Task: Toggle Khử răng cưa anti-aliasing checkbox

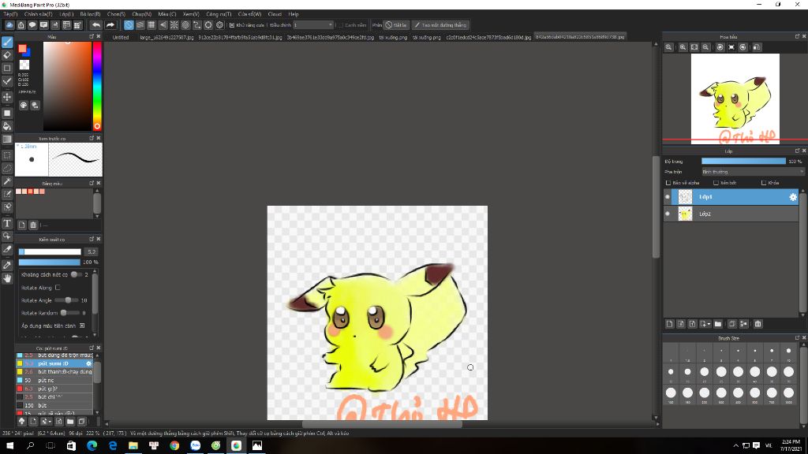Action: (232, 24)
